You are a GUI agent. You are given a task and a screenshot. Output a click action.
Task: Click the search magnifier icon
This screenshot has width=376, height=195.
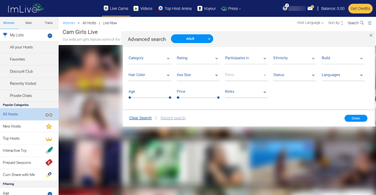[361, 22]
